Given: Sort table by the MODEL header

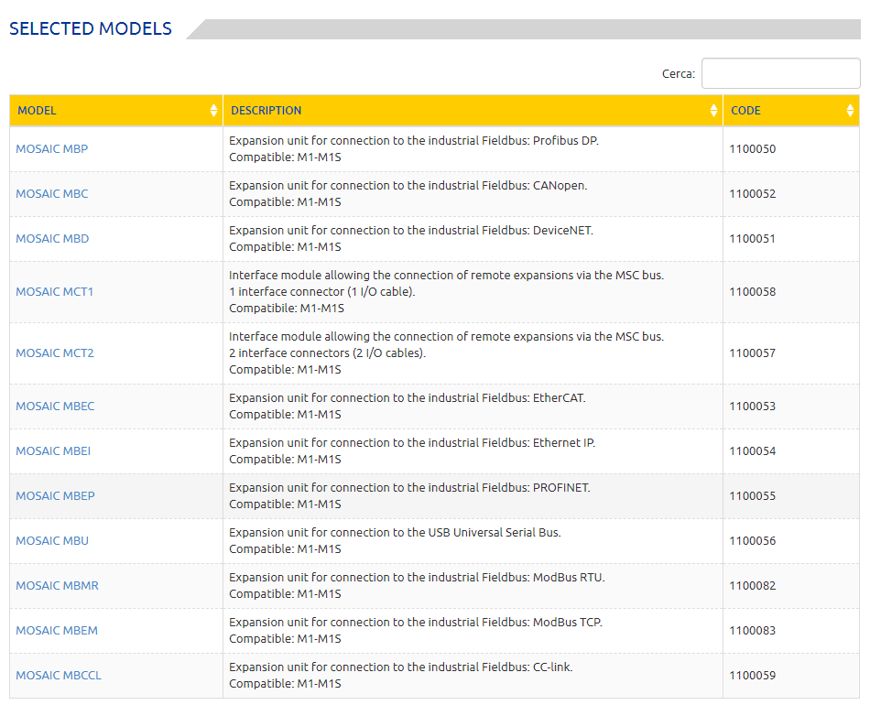Looking at the screenshot, I should 37,111.
